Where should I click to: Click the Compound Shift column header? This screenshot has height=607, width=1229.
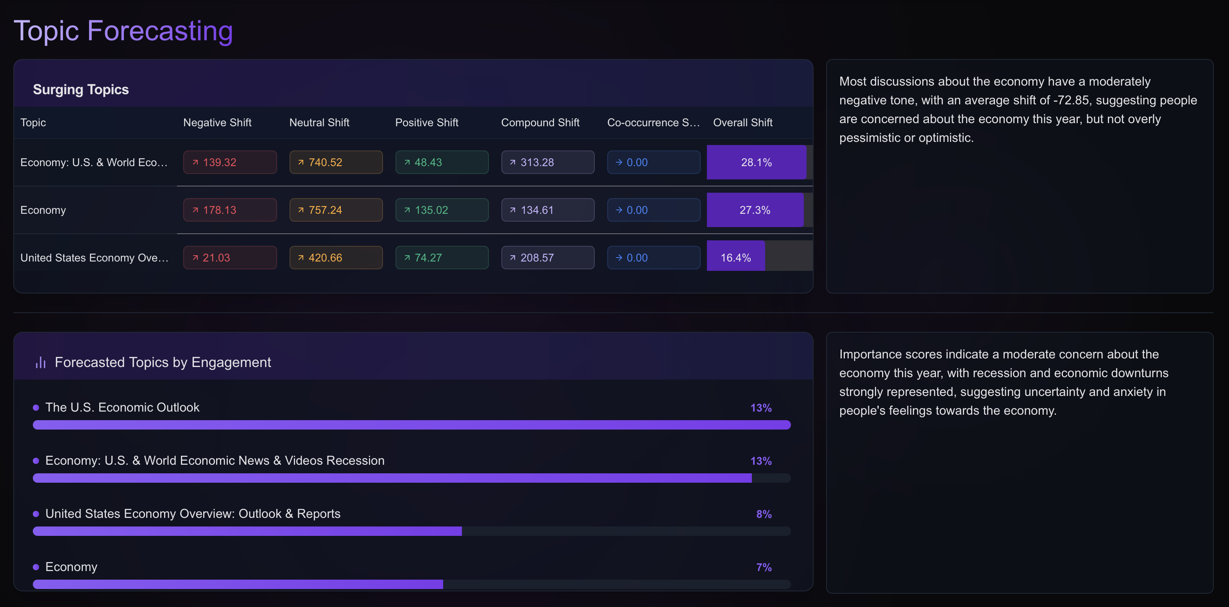click(540, 123)
